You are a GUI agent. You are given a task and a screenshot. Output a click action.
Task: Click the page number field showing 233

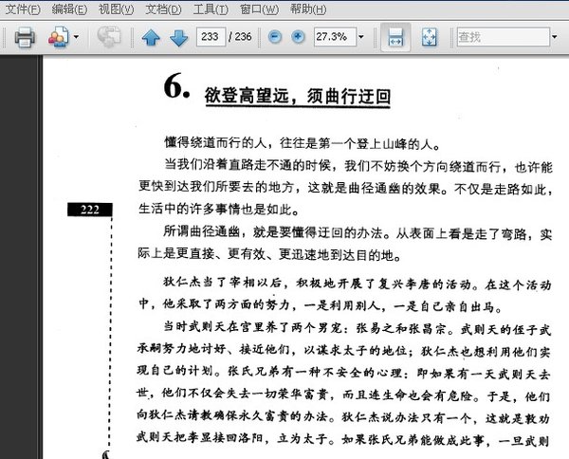pyautogui.click(x=211, y=37)
